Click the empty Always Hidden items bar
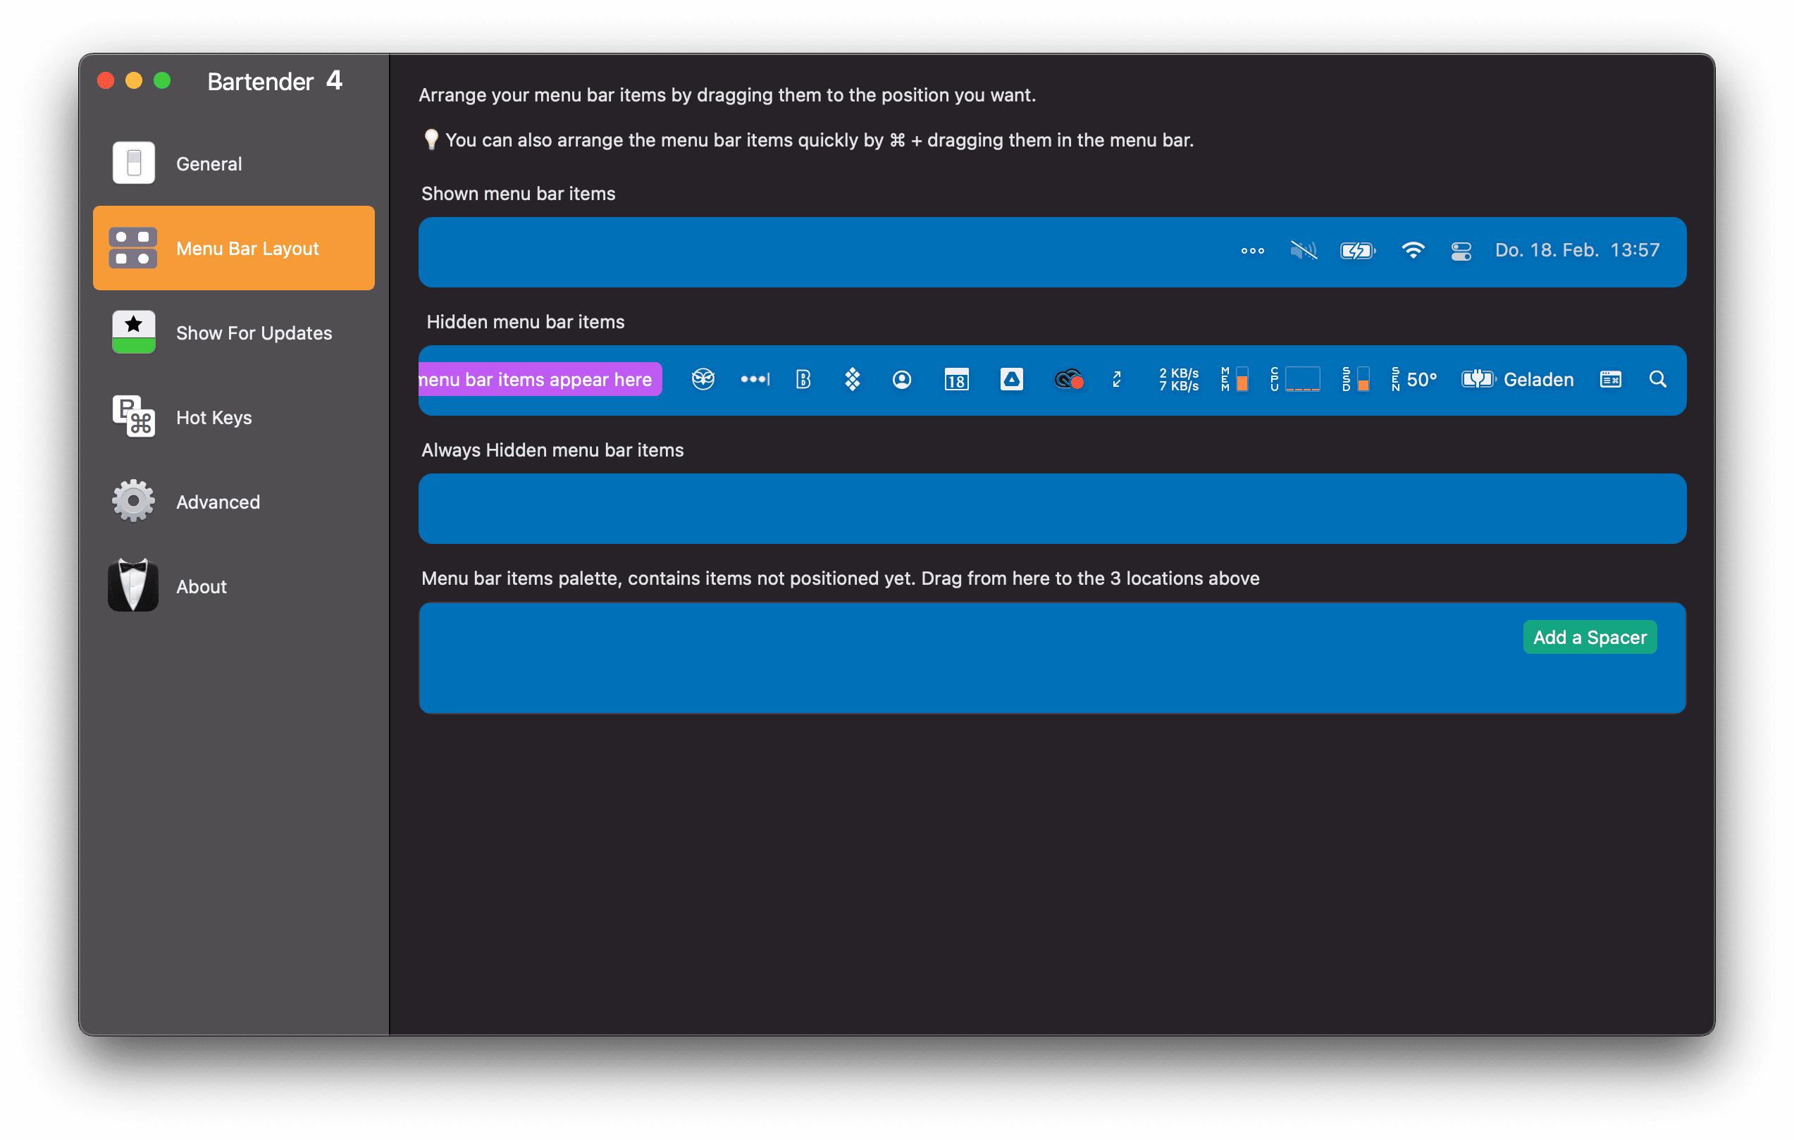Viewport: 1794px width, 1140px height. click(1052, 509)
